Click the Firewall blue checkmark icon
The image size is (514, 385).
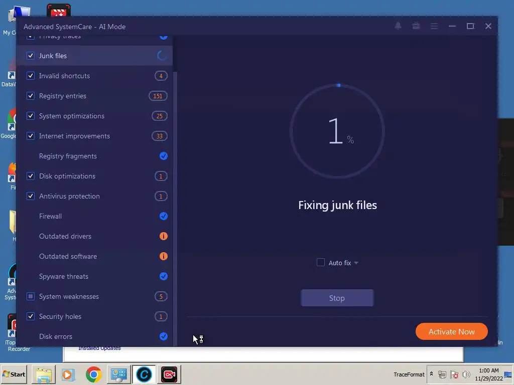pyautogui.click(x=163, y=216)
